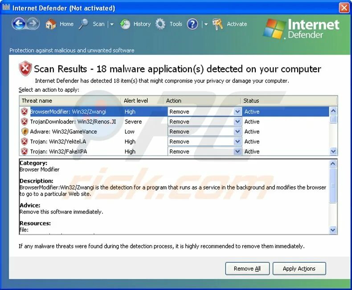The height and width of the screenshot is (290, 352).
Task: Click the title bar application icon
Action: coord(6,7)
